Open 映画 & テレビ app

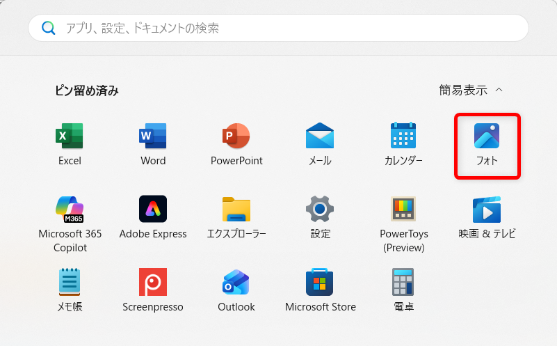coord(487,217)
